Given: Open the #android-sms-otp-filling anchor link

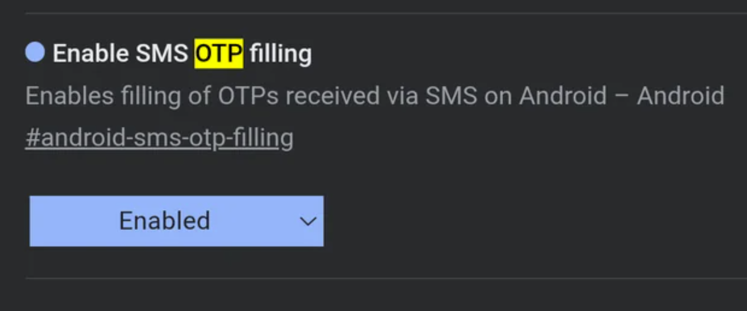Looking at the screenshot, I should (x=159, y=138).
